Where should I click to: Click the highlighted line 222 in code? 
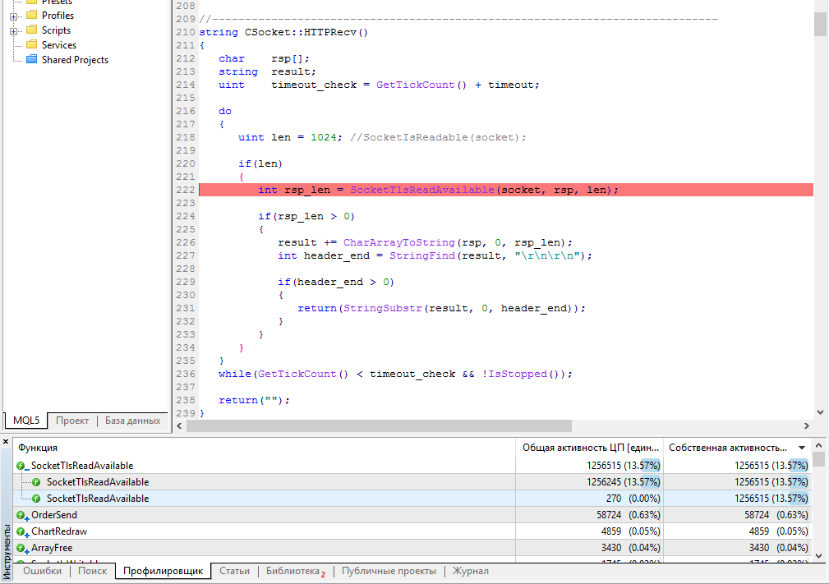tap(506, 190)
